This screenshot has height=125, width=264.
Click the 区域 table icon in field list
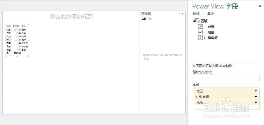(197, 21)
